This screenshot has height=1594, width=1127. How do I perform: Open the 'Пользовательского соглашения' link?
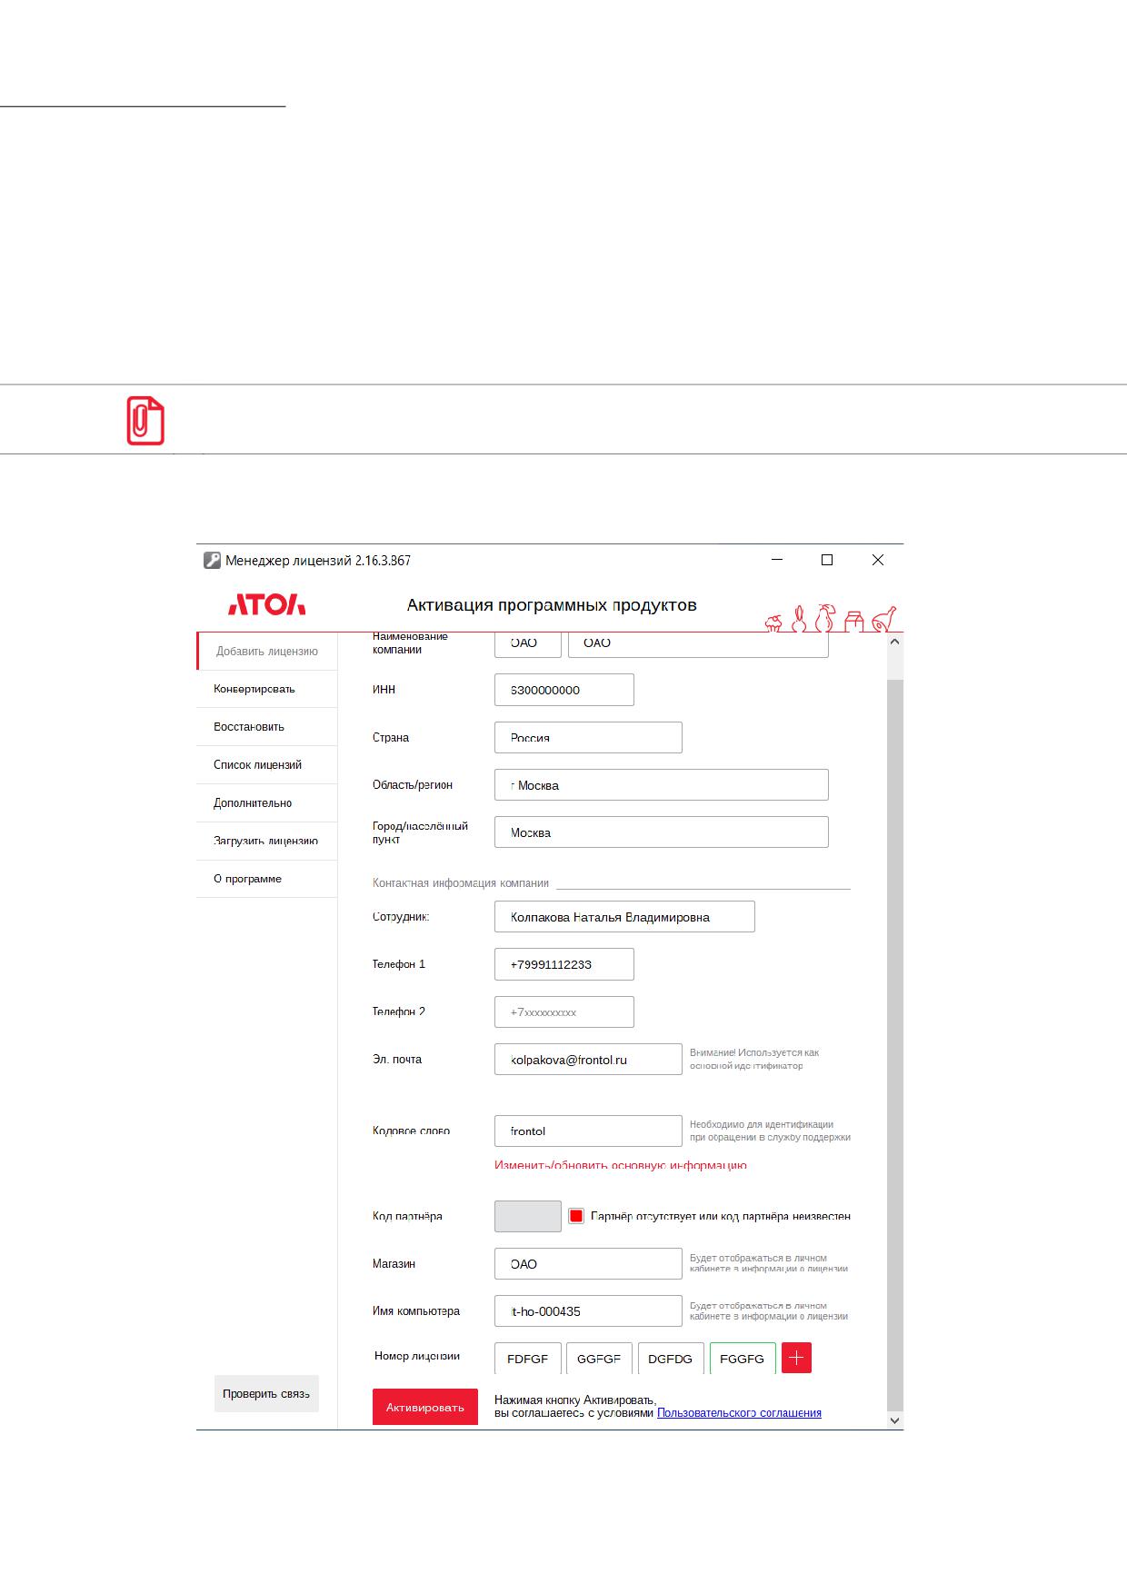click(739, 1413)
